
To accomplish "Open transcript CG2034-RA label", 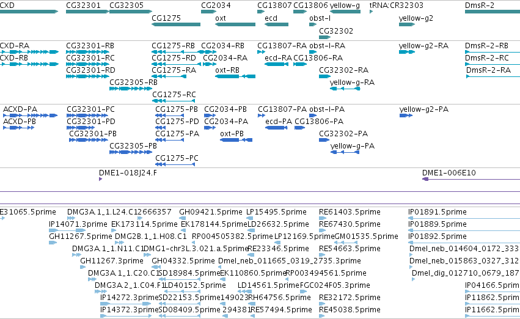I will (225, 57).
